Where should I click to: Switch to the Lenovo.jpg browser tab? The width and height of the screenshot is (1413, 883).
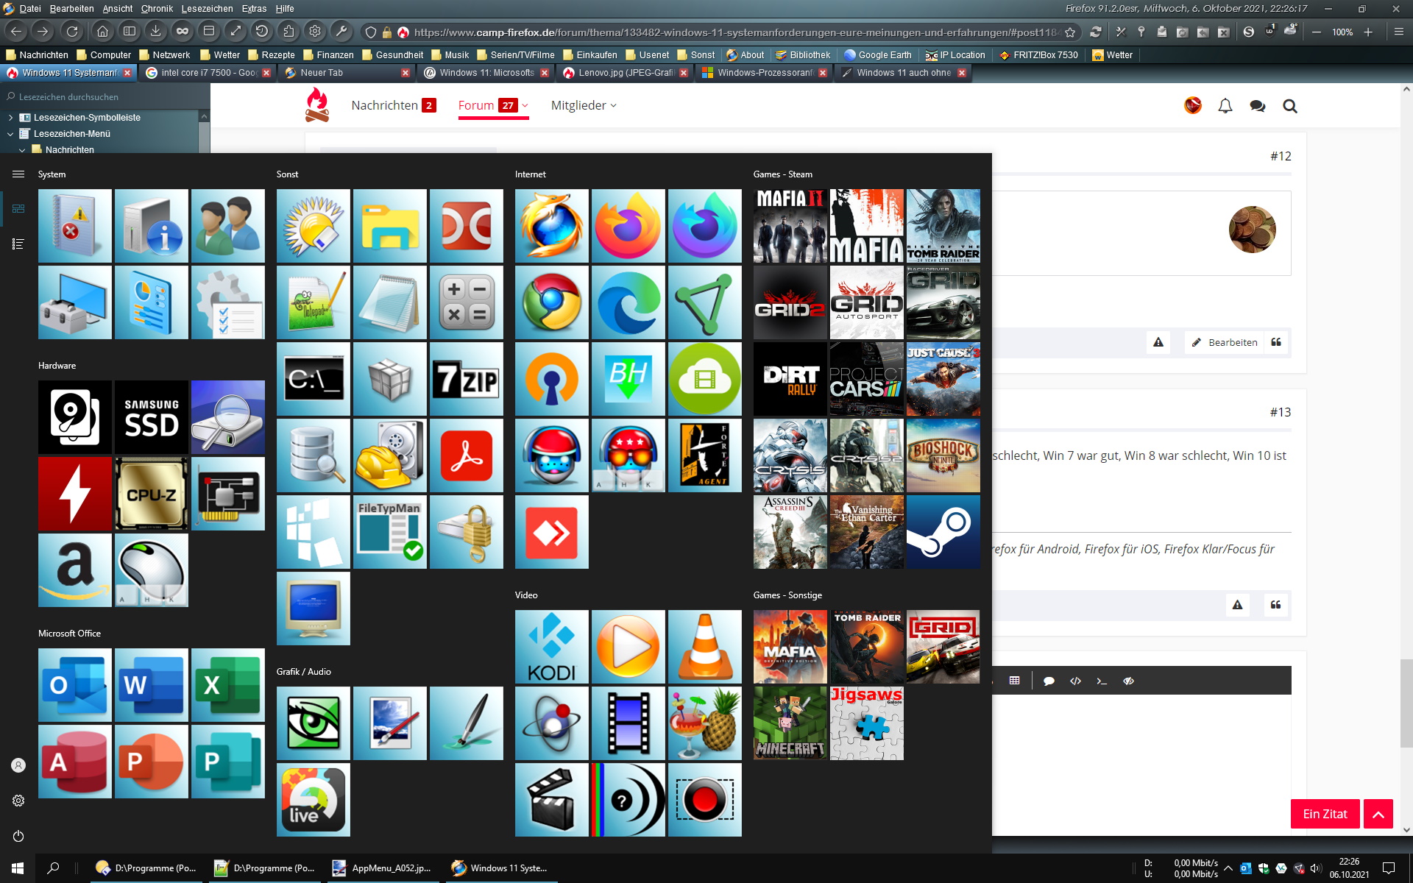pyautogui.click(x=625, y=73)
